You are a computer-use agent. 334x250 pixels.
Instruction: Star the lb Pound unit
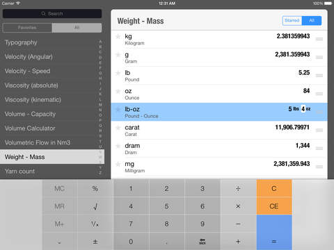pos(118,73)
